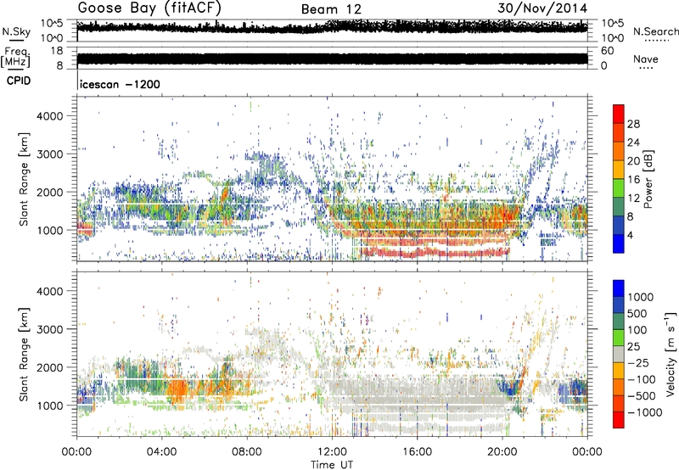Click the "Nave" legend label

point(646,59)
